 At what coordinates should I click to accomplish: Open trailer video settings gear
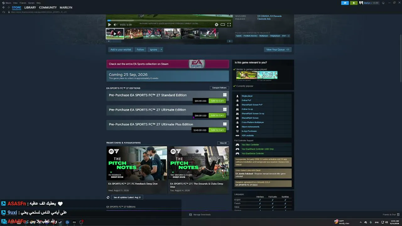[x=216, y=24]
